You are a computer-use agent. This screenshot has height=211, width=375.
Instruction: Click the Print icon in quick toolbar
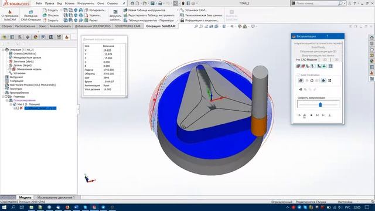(x=160, y=4)
